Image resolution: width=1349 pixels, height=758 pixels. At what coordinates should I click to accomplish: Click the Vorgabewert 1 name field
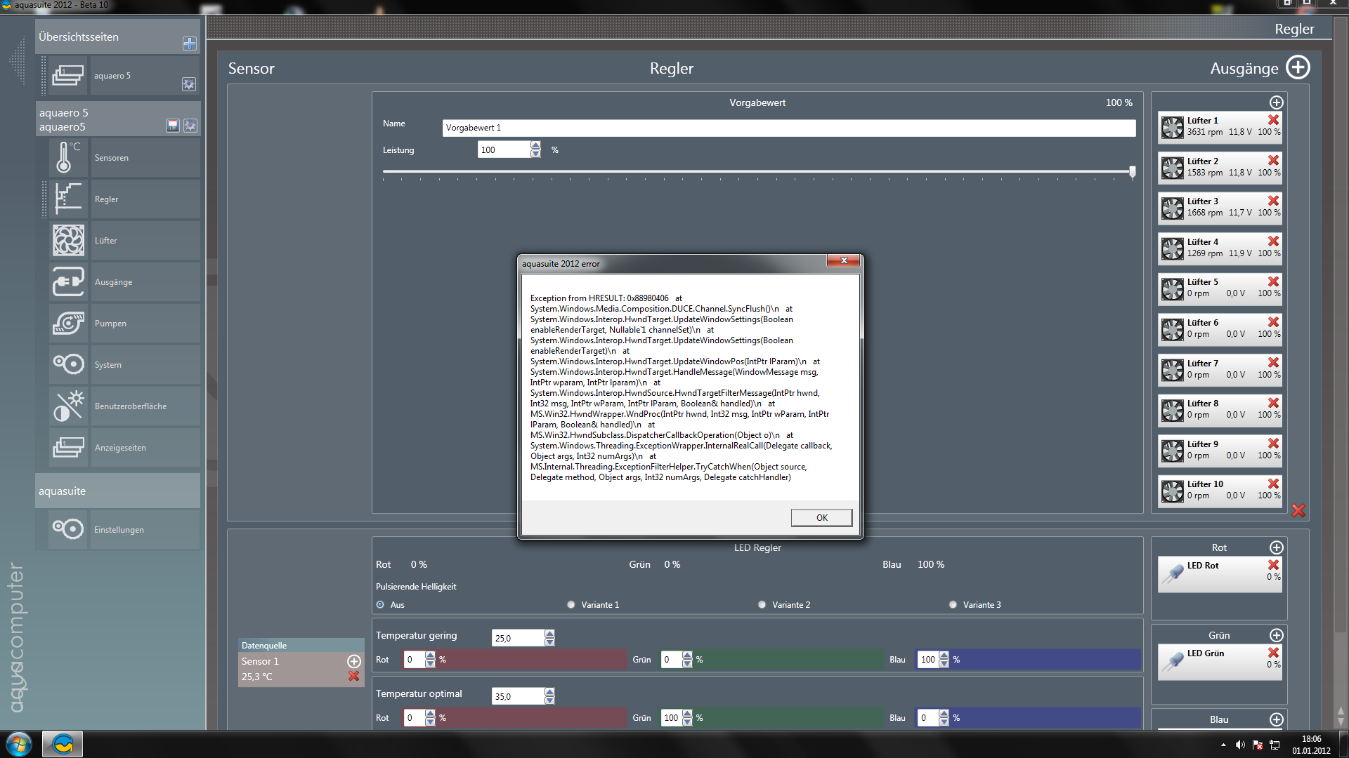[788, 128]
